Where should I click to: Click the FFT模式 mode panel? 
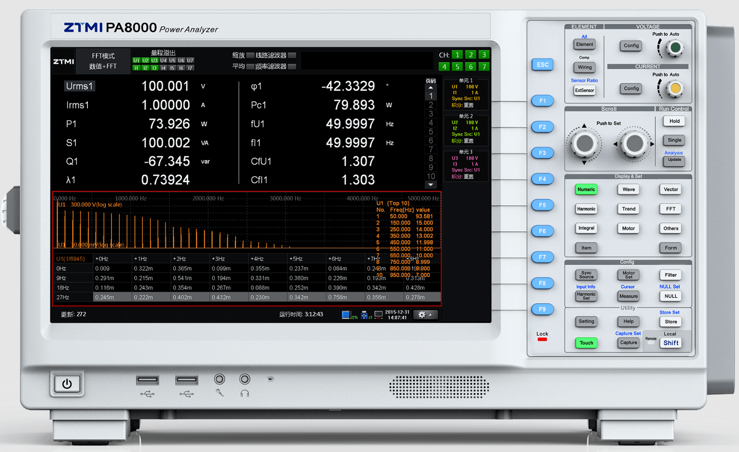(x=103, y=61)
